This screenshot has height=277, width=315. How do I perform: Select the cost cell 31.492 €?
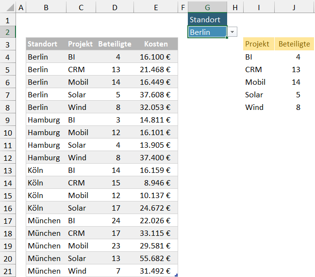[x=156, y=271]
